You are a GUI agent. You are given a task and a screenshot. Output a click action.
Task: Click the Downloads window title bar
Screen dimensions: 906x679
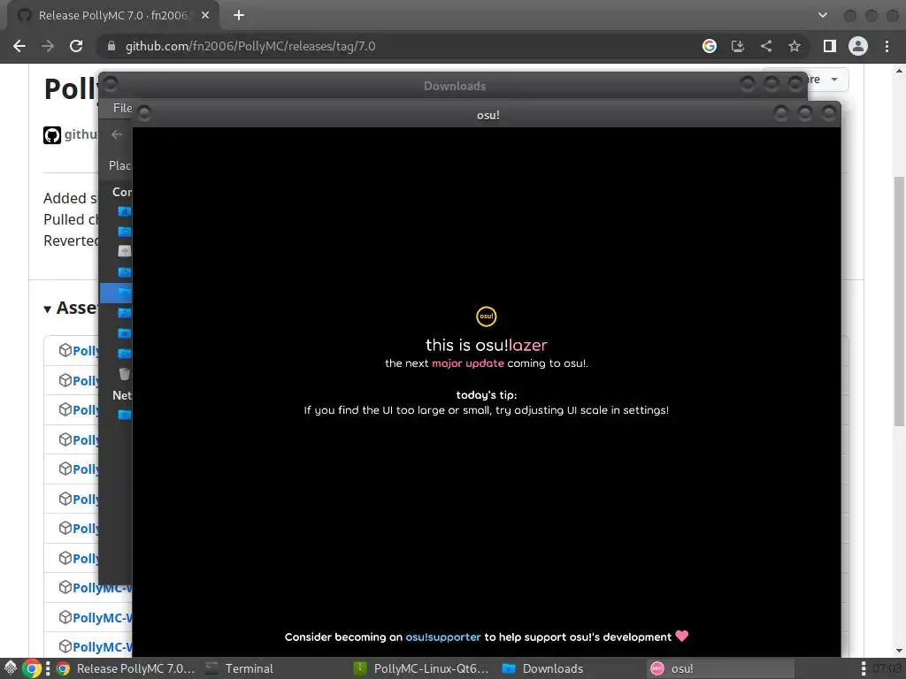pyautogui.click(x=455, y=86)
